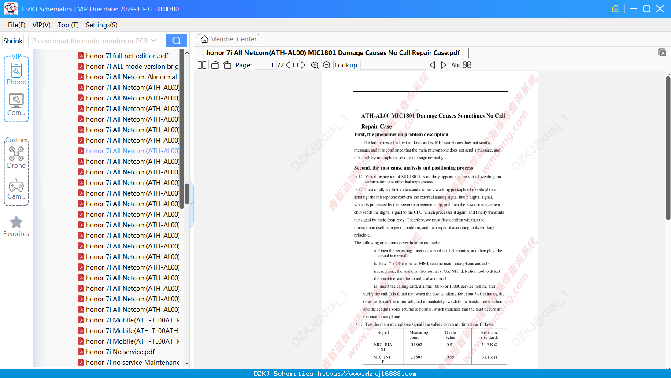Click the title bar toolbox icon
Screen dimensions: 671x378
coord(616,9)
